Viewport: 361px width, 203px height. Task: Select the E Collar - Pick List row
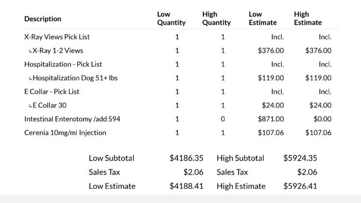tap(180, 92)
